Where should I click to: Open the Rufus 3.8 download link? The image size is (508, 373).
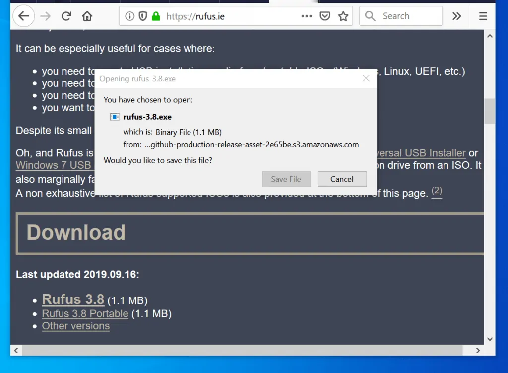tap(73, 299)
